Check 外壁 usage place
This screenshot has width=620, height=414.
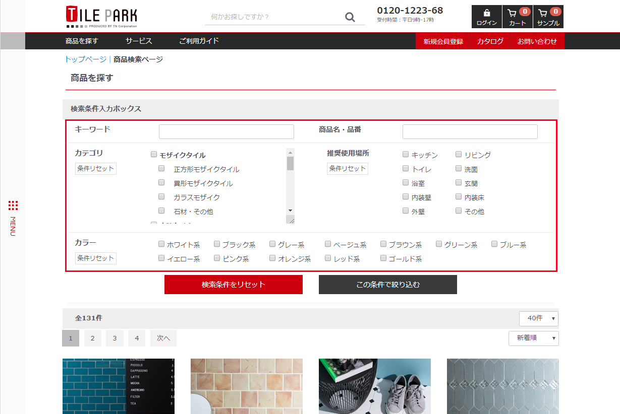[406, 211]
